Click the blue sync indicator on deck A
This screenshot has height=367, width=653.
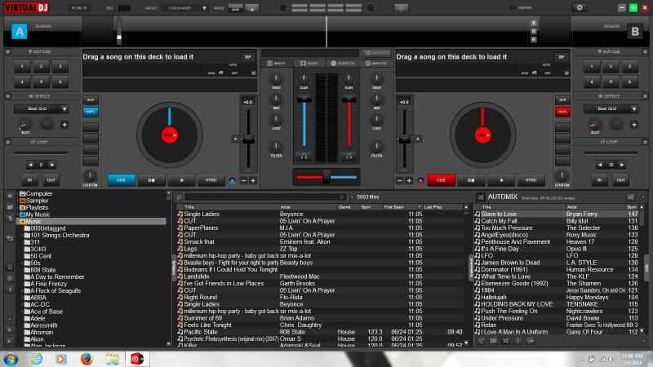tap(232, 181)
